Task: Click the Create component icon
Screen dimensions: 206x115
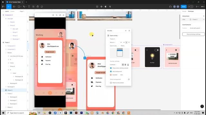Action: (101, 7)
